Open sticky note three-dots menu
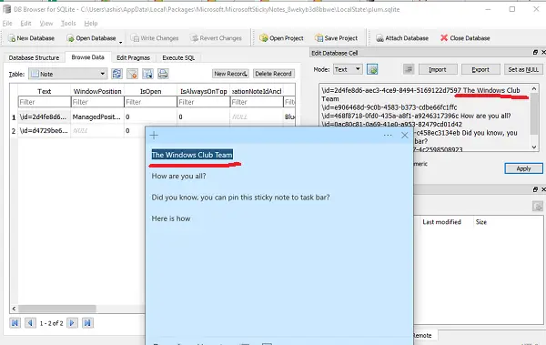This screenshot has height=345, width=546. click(x=388, y=136)
